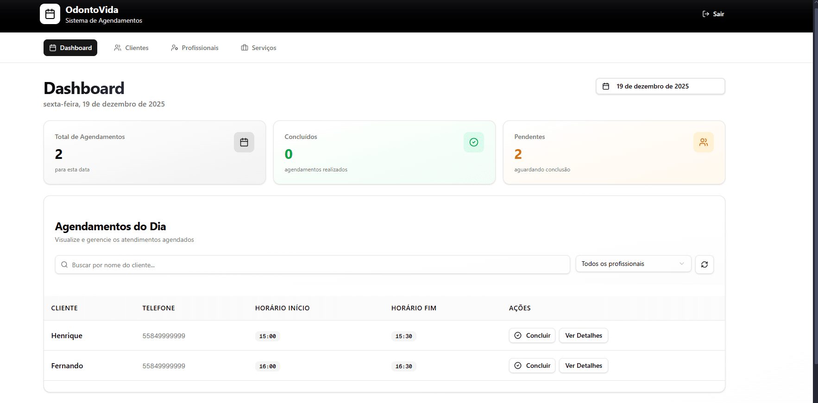Image resolution: width=818 pixels, height=403 pixels.
Task: Click Henrique's phone number 55849999999
Action: click(164, 336)
